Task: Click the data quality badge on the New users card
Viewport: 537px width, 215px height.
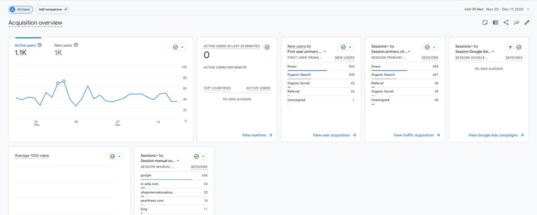Action: point(342,47)
